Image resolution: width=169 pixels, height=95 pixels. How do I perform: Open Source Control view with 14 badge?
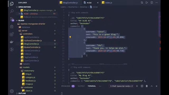pyautogui.click(x=12, y=19)
